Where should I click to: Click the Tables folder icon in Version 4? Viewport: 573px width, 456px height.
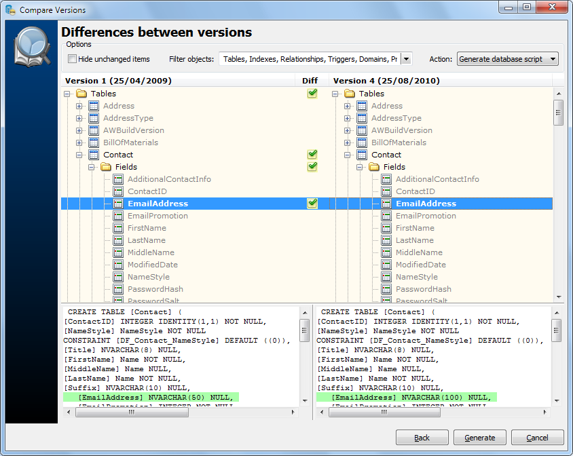click(x=350, y=94)
